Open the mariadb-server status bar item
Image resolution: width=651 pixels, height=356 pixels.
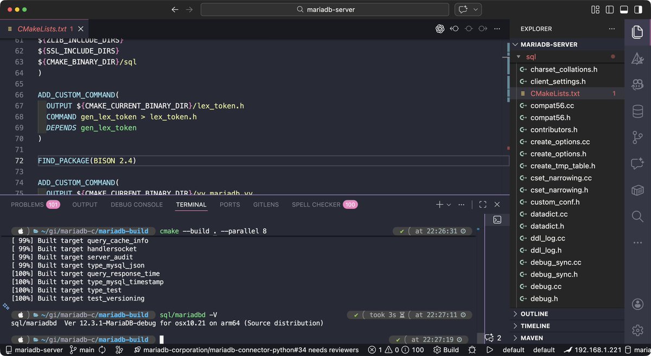coord(34,350)
